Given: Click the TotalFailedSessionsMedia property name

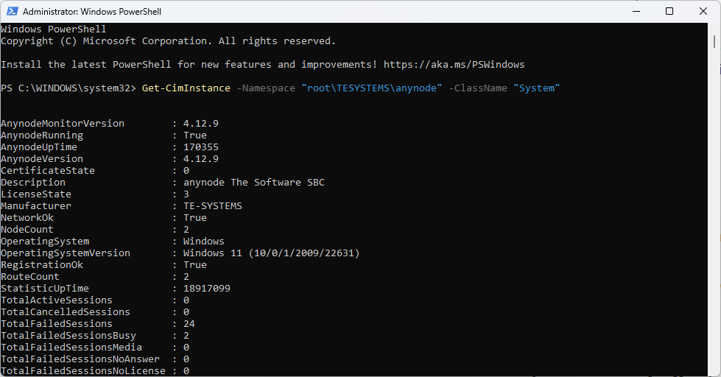Looking at the screenshot, I should pyautogui.click(x=71, y=347).
